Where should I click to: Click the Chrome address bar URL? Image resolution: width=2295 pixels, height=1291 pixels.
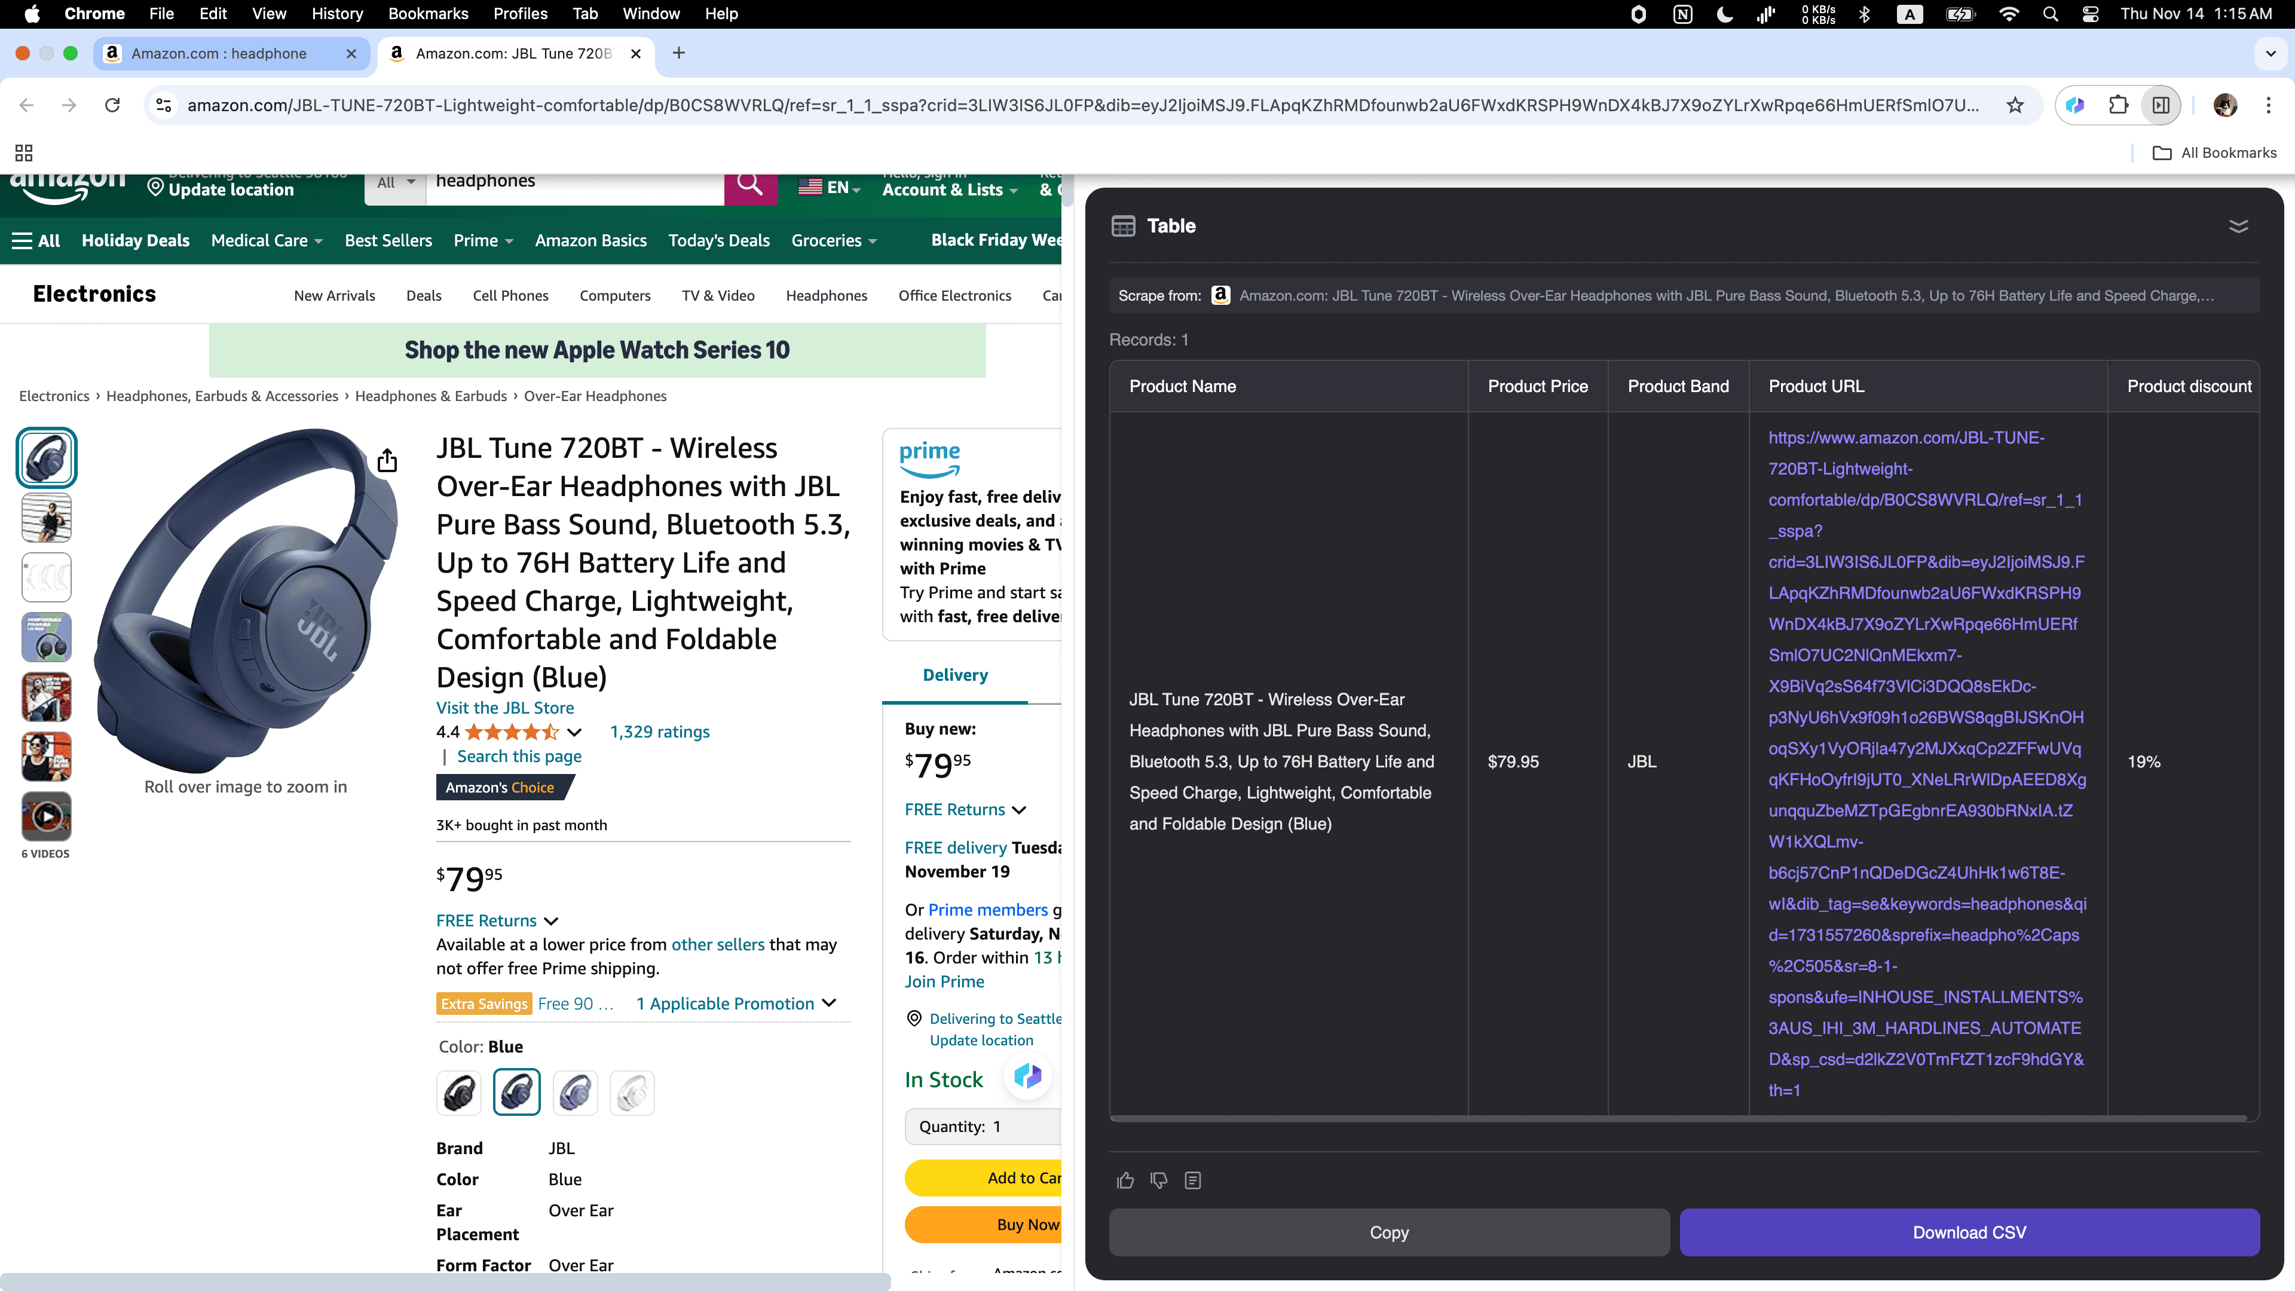click(1082, 105)
